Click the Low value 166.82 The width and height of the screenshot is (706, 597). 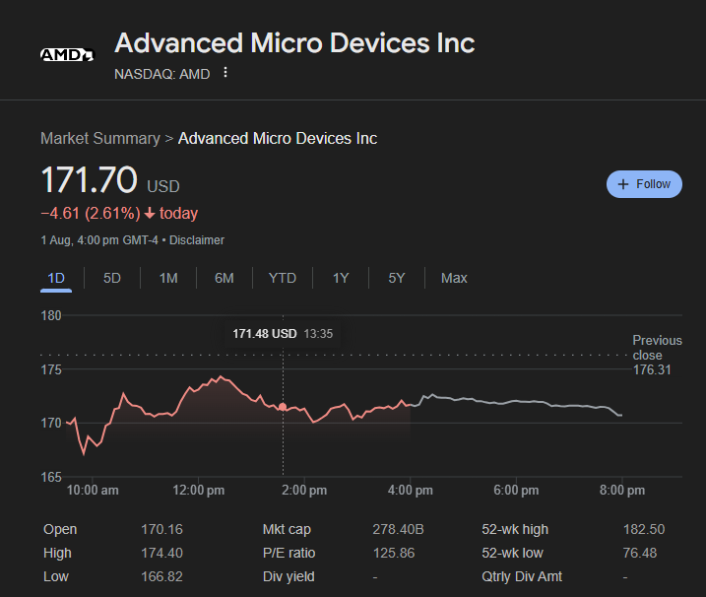coord(162,576)
